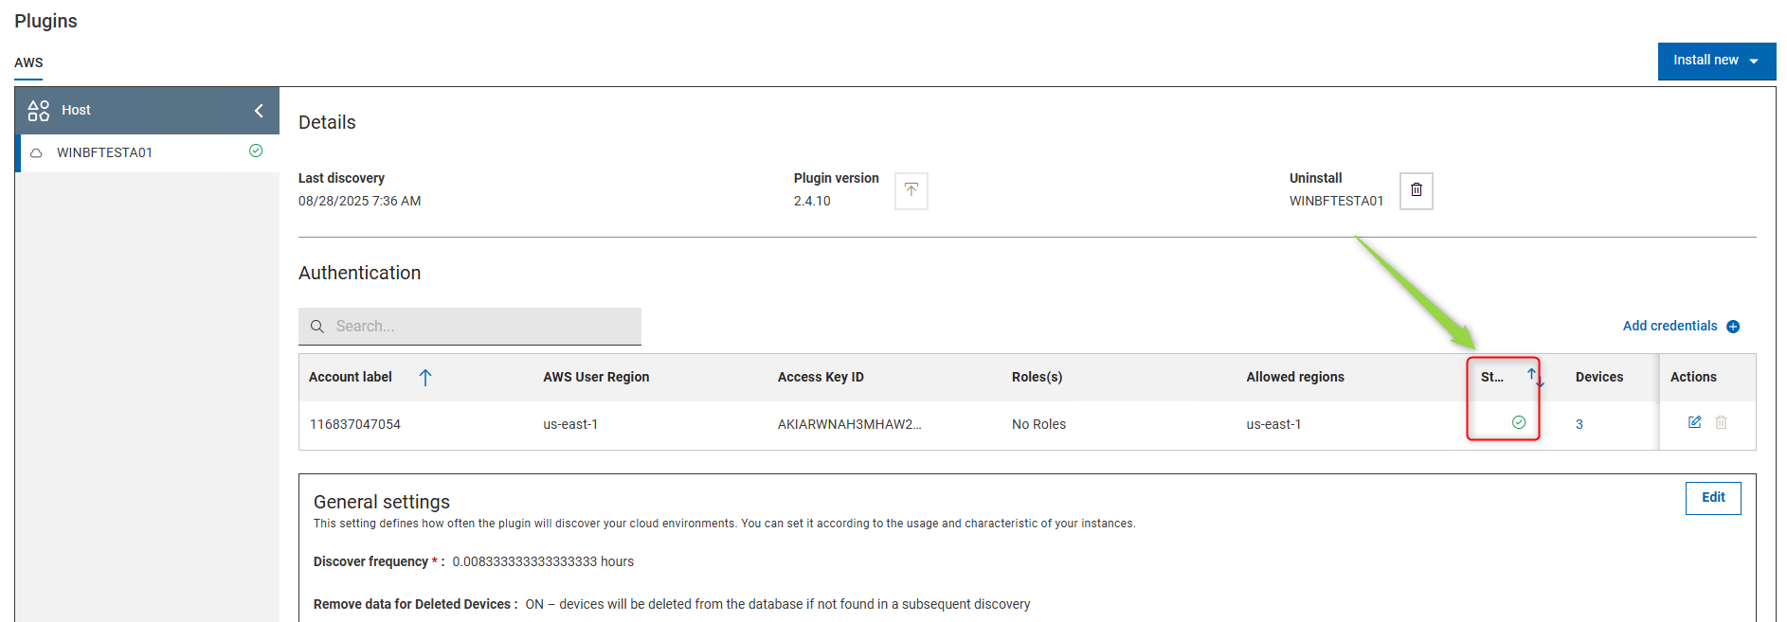This screenshot has width=1787, height=622.
Task: Click the Access Key ID column header
Action: (821, 377)
